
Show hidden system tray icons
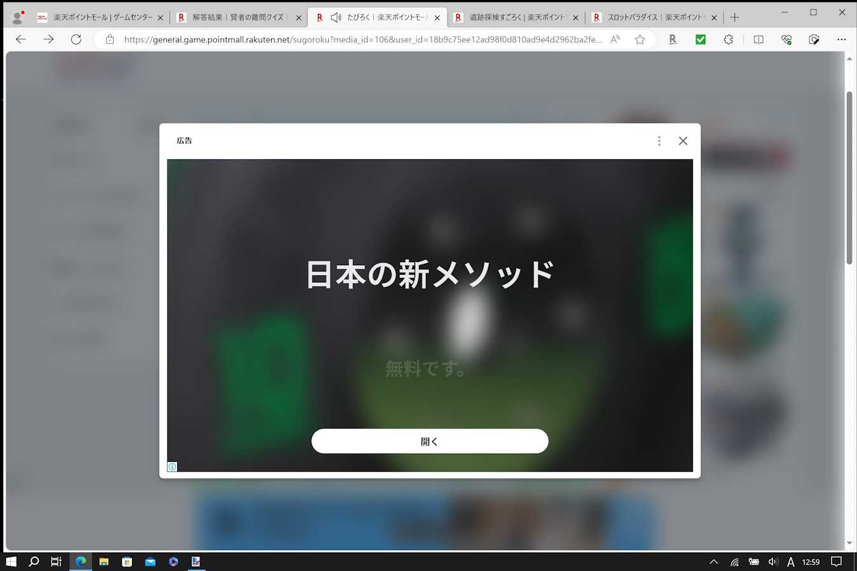(714, 561)
